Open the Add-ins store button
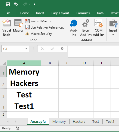119x132 pixels. [x=74, y=28]
